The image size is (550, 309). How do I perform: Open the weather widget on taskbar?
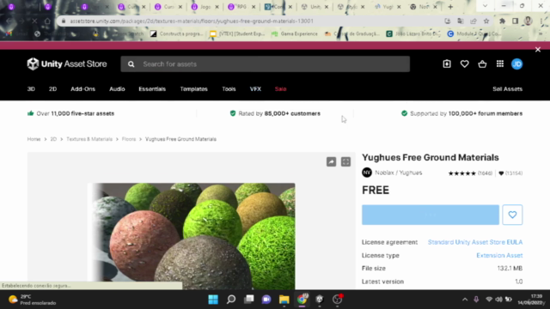pyautogui.click(x=32, y=300)
